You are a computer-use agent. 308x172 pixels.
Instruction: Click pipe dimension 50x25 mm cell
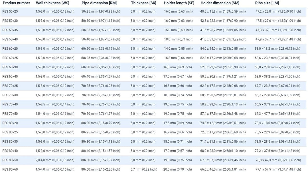click(101, 11)
